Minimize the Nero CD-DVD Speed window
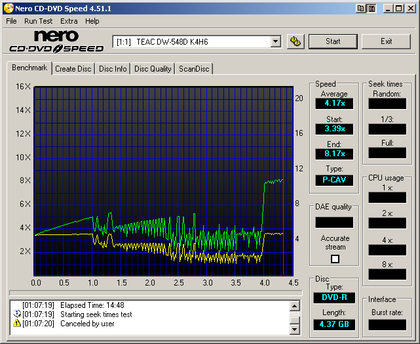The image size is (420, 344). (x=388, y=9)
